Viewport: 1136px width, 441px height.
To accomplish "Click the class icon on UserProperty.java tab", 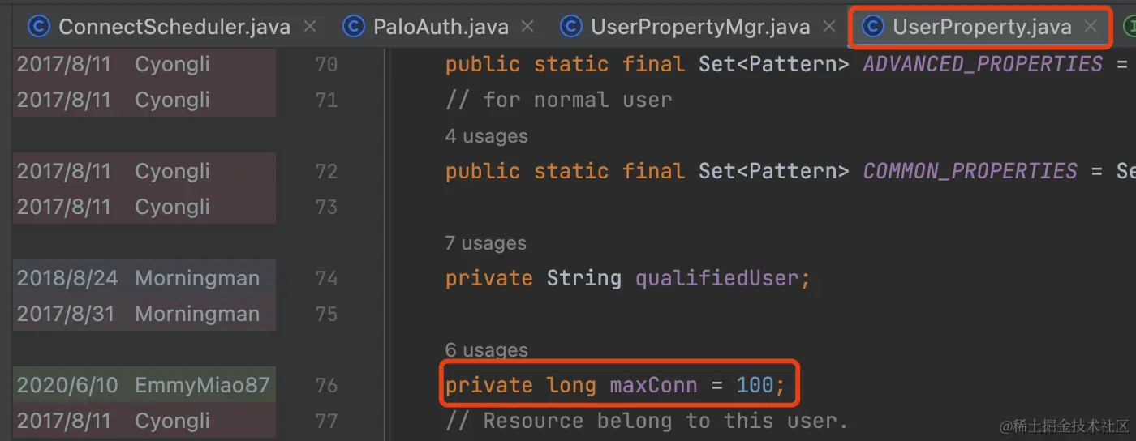I will (872, 27).
